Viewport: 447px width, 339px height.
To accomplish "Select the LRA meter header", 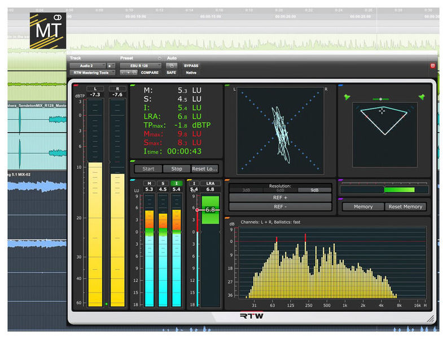I will (x=210, y=184).
